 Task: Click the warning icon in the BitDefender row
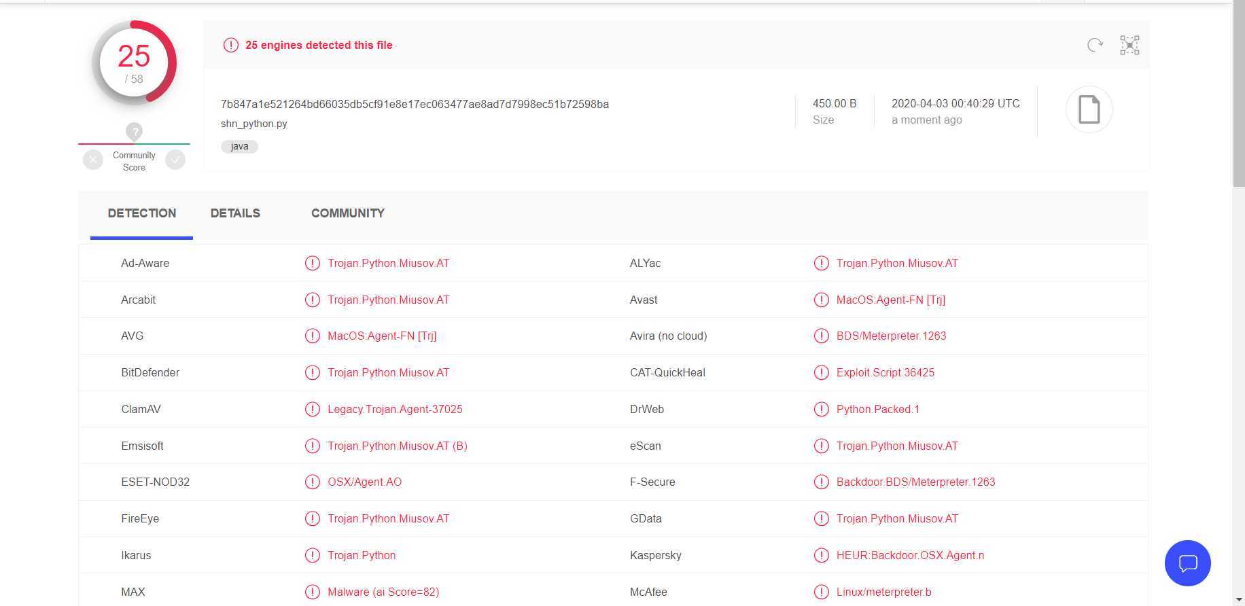click(x=312, y=372)
